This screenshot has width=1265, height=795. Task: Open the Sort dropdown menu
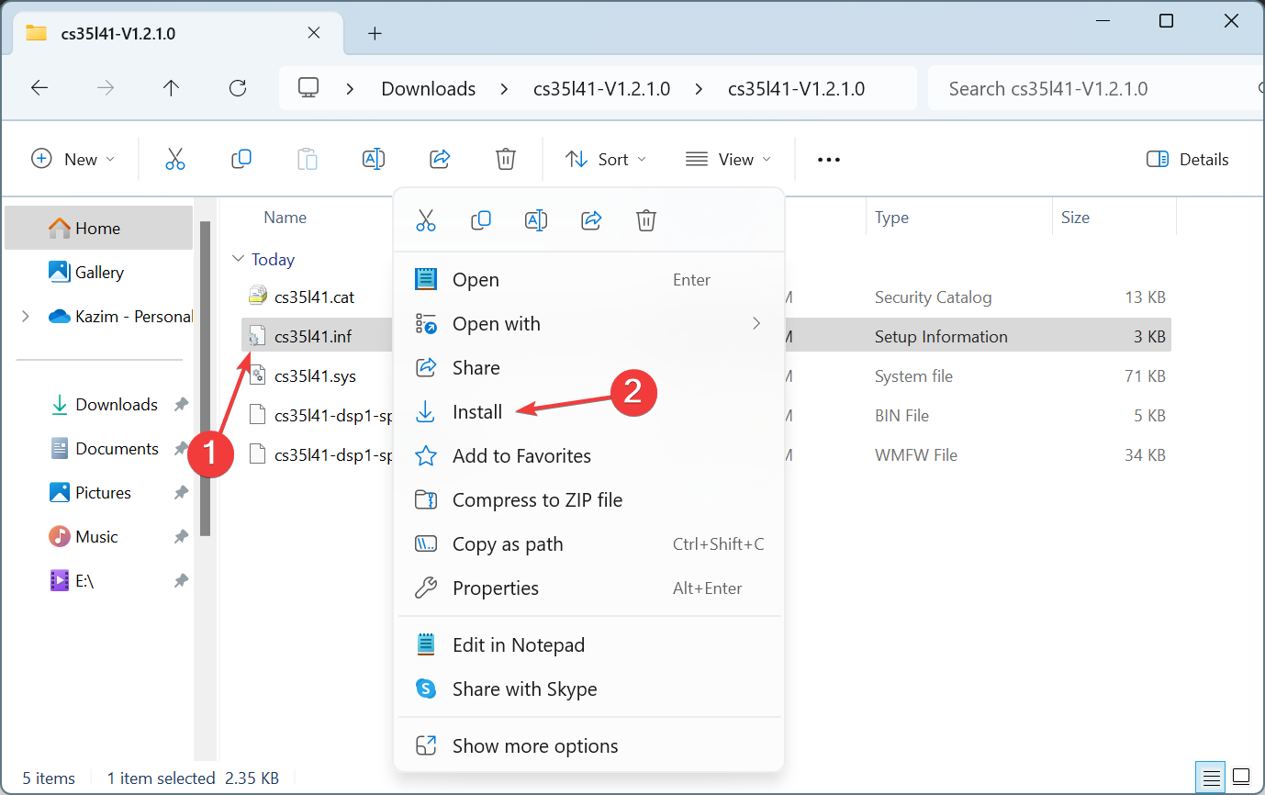[606, 159]
